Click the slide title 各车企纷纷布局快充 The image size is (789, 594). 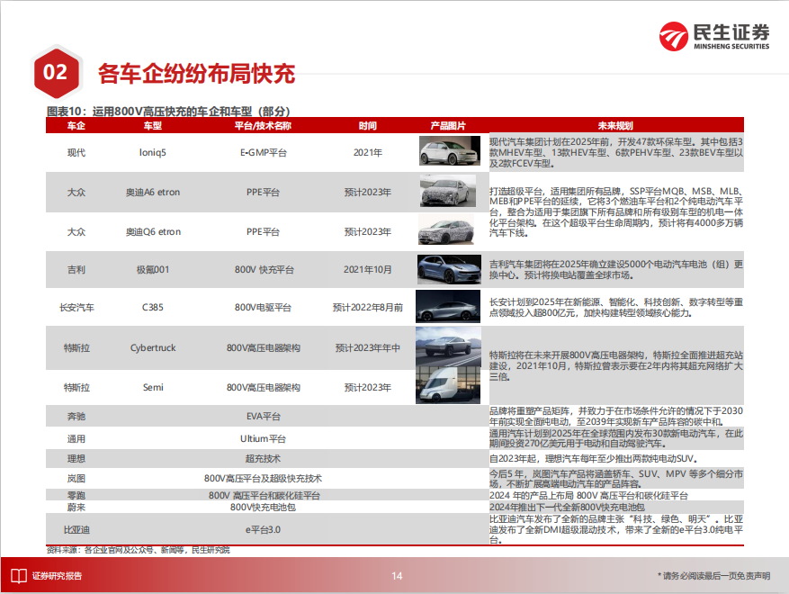point(196,74)
